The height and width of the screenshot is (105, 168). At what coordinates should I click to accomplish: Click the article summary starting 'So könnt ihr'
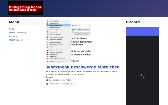81,73
